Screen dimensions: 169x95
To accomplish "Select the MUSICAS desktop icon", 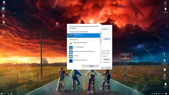I will (x=3, y=23).
